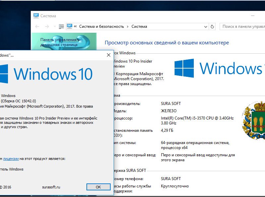Open the "лицензии" link in the About dialog
The height and width of the screenshot is (197, 265).
(11, 159)
